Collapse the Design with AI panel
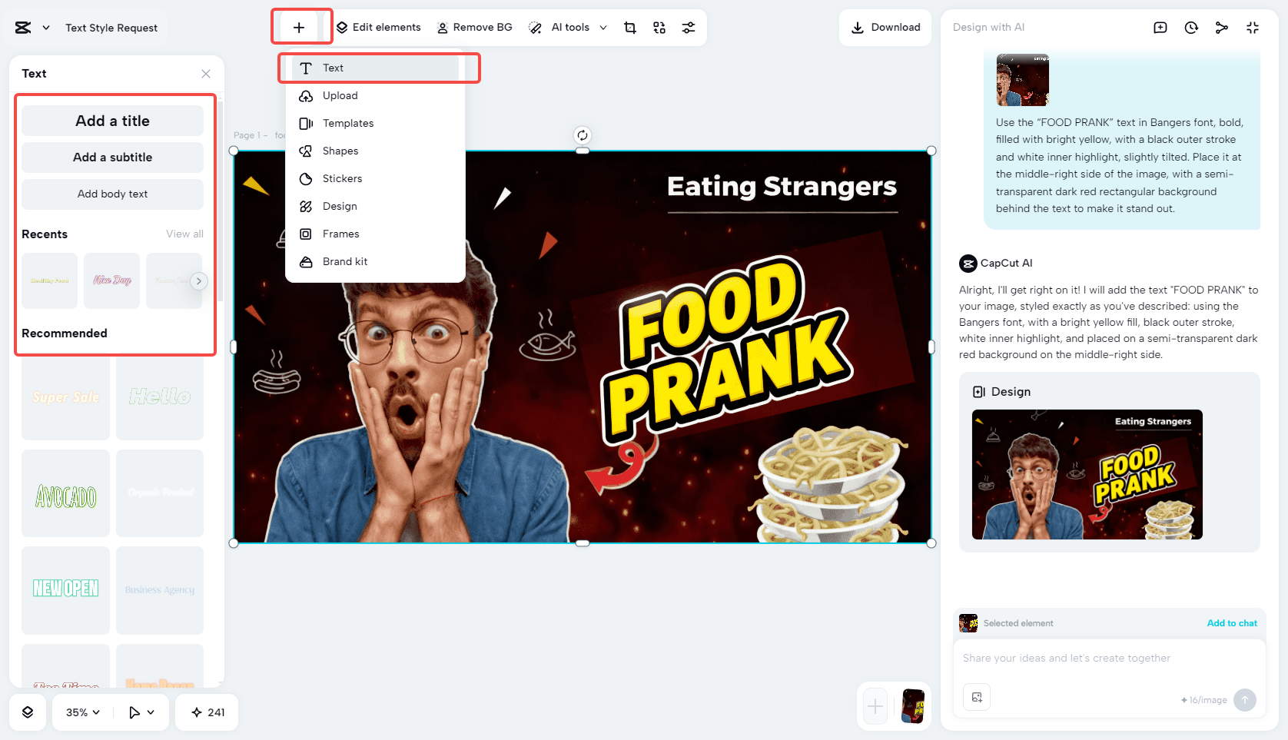The width and height of the screenshot is (1288, 740). (1253, 27)
